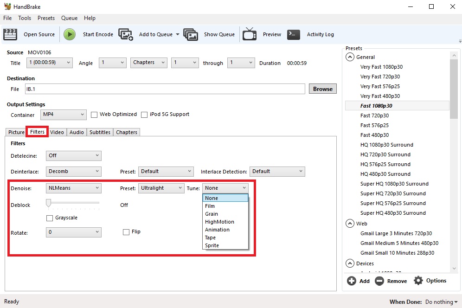Click the Add preset plus icon

(351, 281)
